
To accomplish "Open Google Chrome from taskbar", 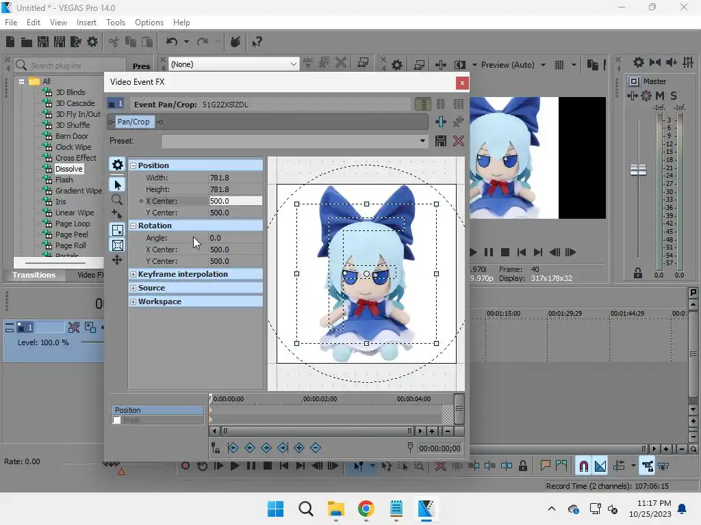I will 366,509.
